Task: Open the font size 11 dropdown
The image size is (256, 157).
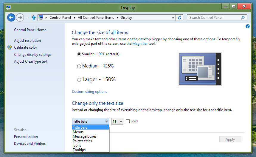Action: (117, 121)
